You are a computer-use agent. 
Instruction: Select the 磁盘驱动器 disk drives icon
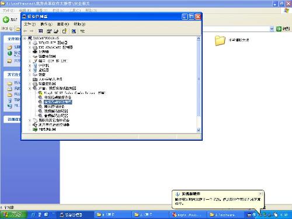point(35,57)
